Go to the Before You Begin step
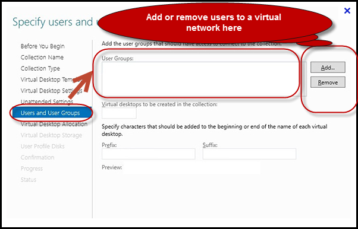This screenshot has width=358, height=229. point(42,46)
